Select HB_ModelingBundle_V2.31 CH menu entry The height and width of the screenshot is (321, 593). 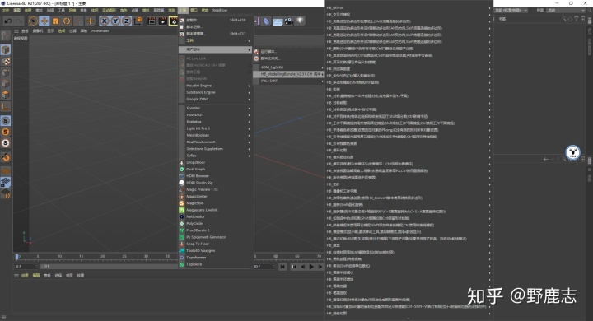289,74
